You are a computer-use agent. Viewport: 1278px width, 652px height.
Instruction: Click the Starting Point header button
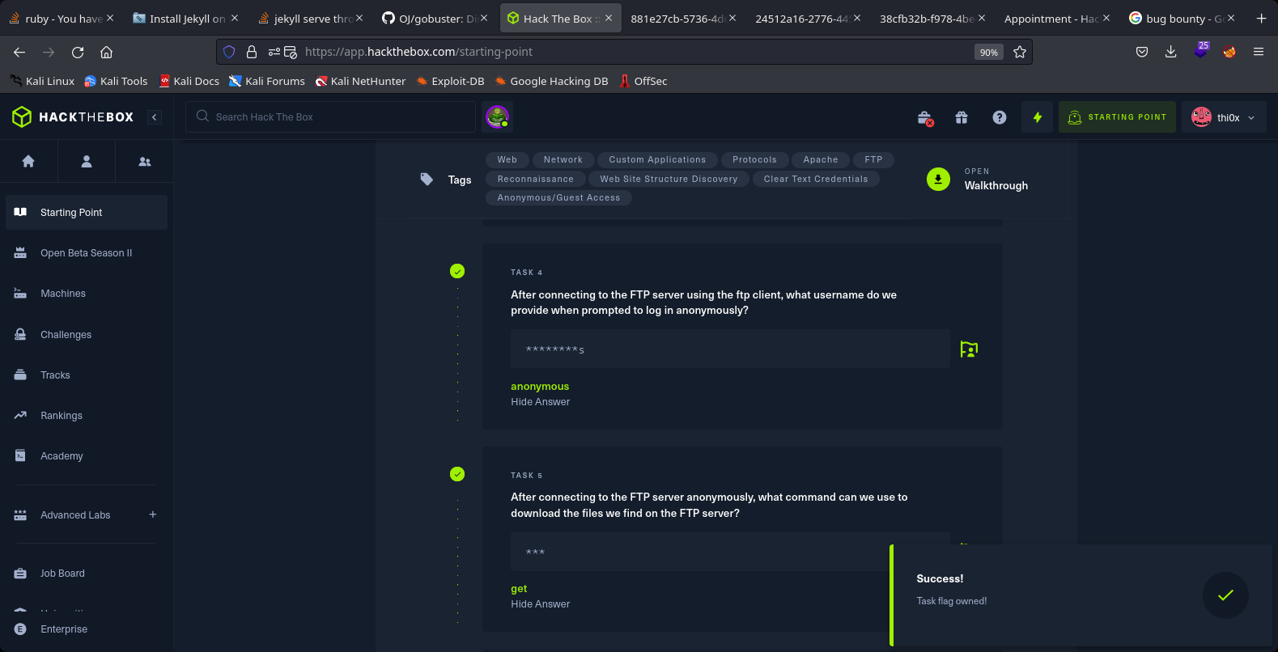[1117, 117]
